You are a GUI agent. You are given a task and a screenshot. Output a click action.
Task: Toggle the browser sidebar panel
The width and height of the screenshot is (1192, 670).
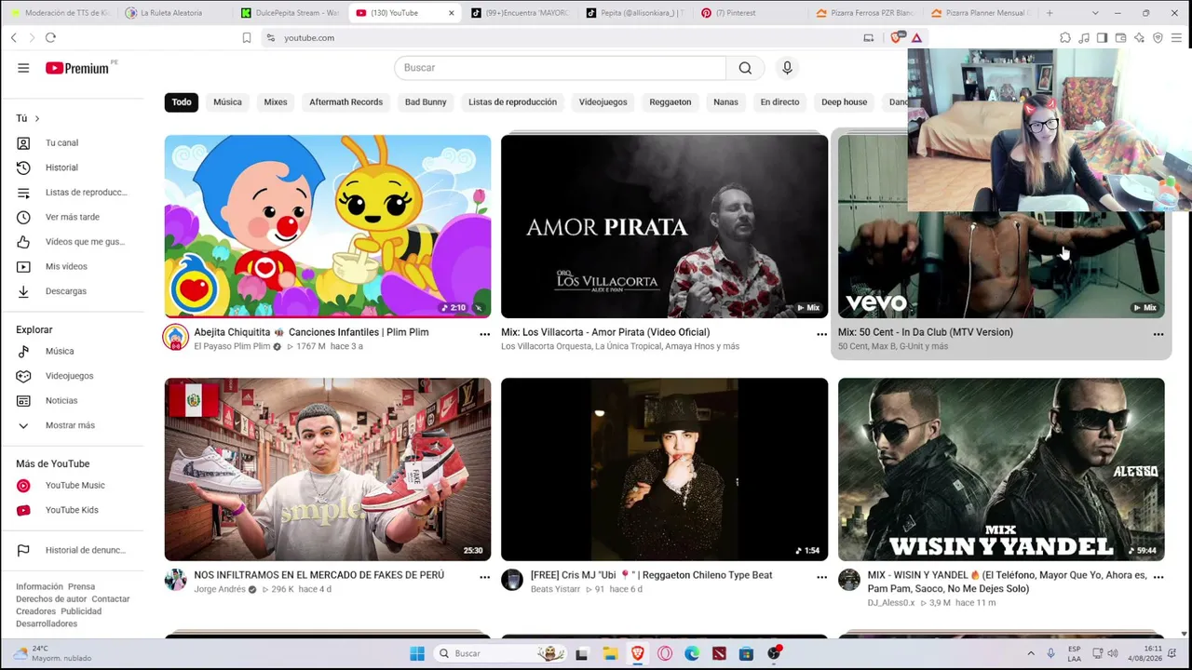(1102, 38)
